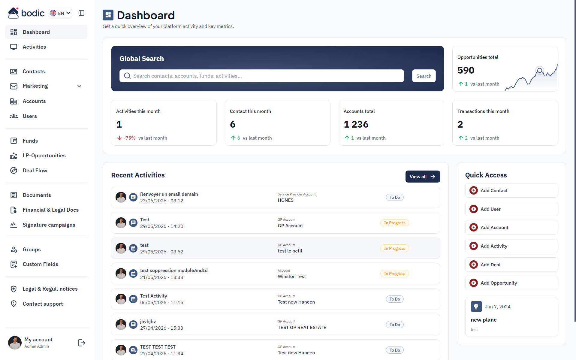Click the Accounts building icon
Viewport: 576px width, 360px height.
pyautogui.click(x=14, y=101)
